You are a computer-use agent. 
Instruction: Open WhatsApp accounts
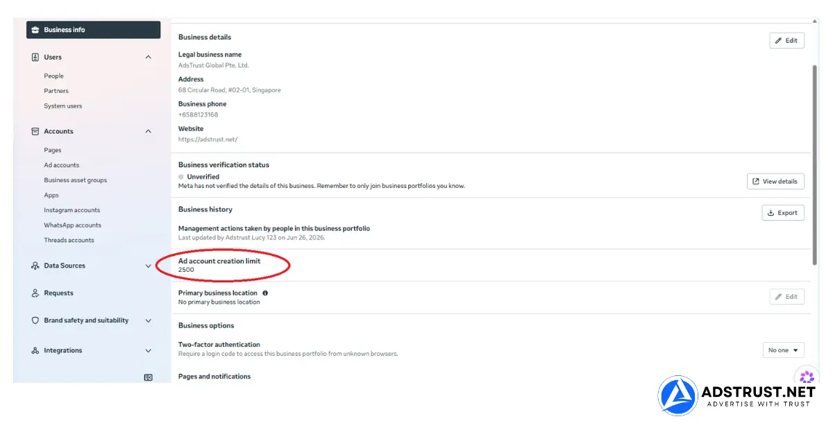point(73,225)
